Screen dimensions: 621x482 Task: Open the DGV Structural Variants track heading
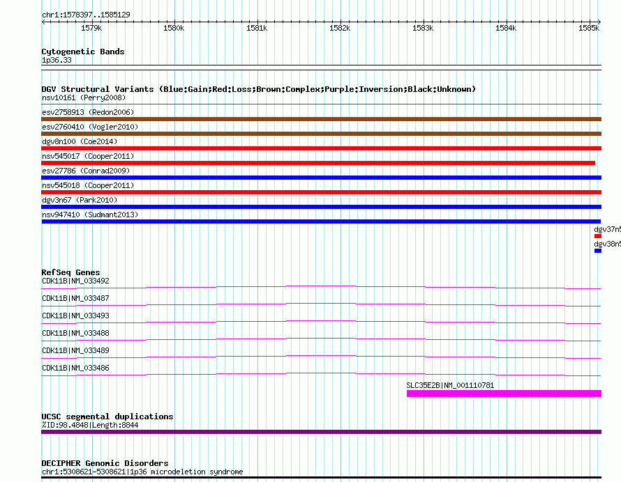coord(259,89)
